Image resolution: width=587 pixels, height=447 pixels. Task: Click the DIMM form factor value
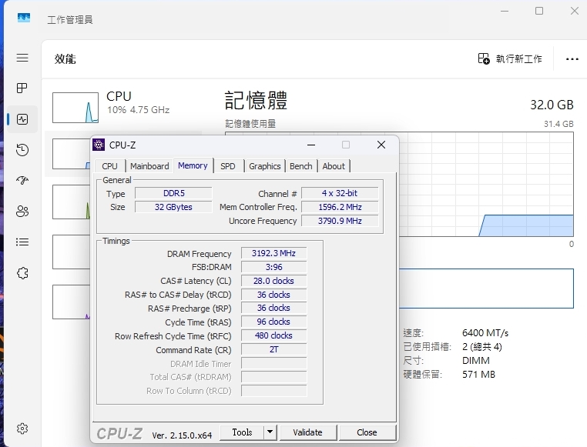pos(476,361)
